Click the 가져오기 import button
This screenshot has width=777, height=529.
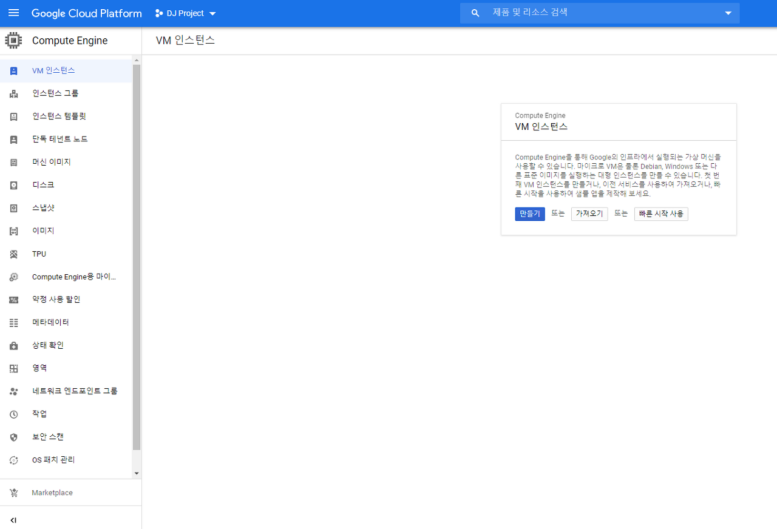(x=589, y=214)
